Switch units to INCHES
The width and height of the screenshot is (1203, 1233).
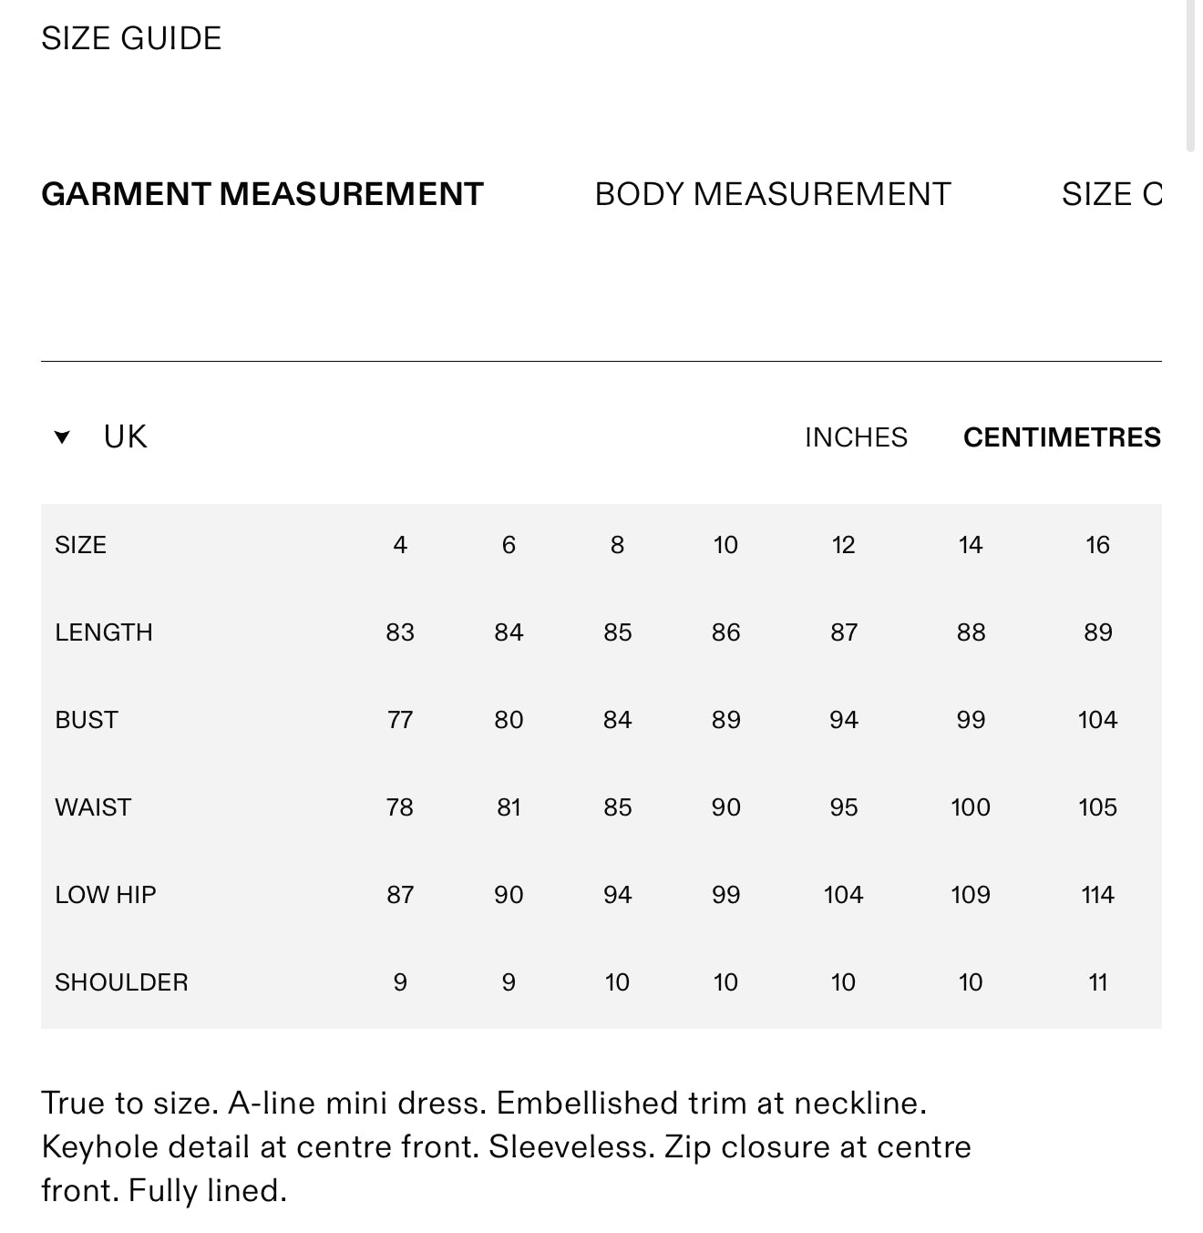click(x=856, y=437)
